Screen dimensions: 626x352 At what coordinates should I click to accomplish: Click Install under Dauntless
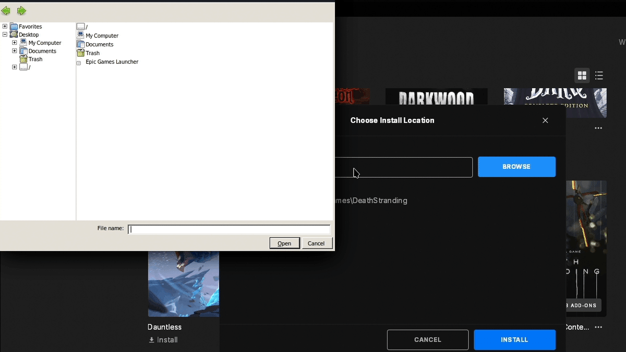click(163, 340)
